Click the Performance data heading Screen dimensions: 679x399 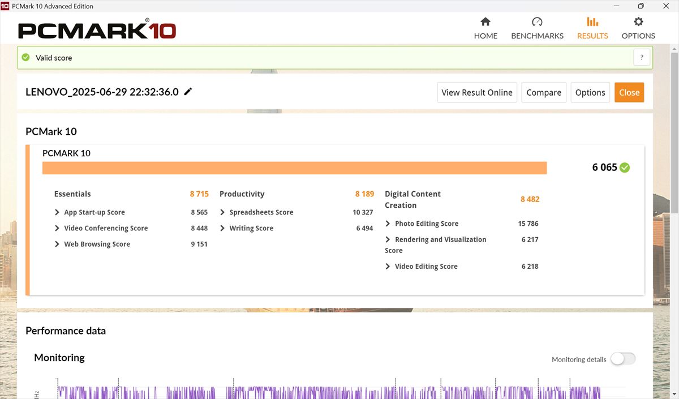tap(66, 331)
